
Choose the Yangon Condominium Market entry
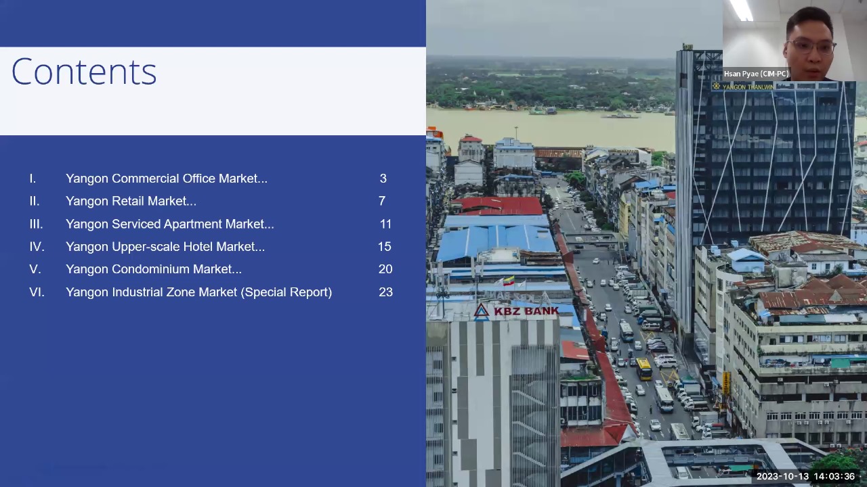153,269
